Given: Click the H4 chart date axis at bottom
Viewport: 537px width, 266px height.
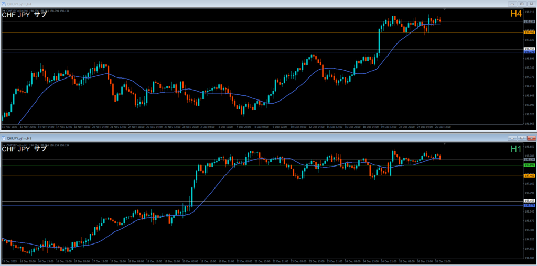Looking at the screenshot, I should coord(262,127).
